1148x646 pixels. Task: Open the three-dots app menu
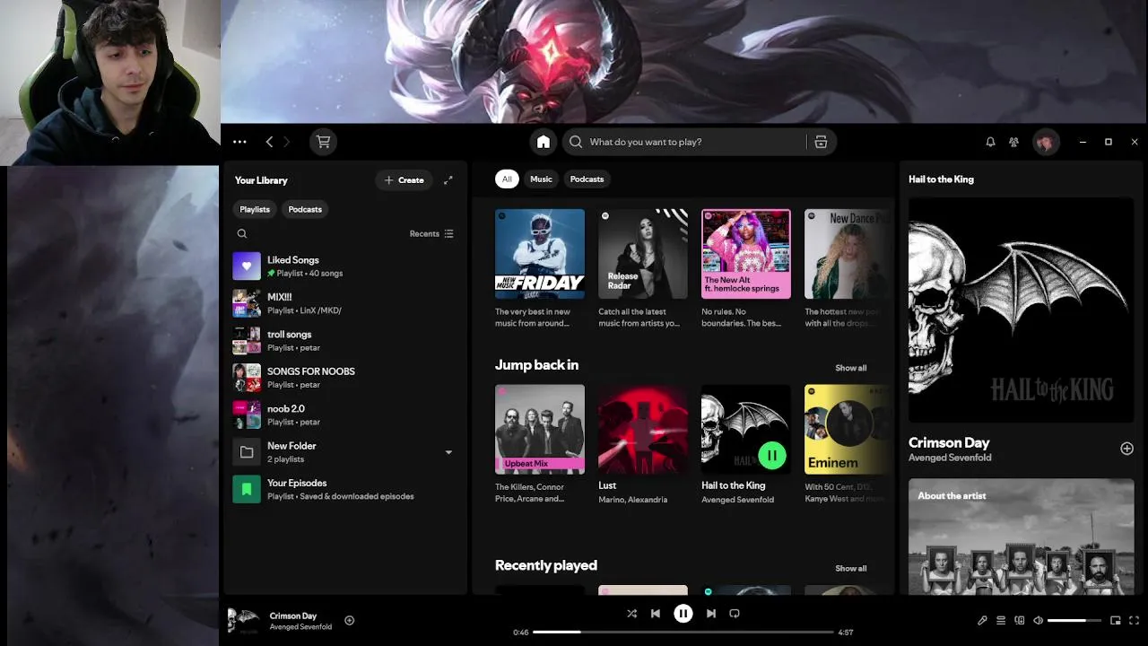[239, 142]
